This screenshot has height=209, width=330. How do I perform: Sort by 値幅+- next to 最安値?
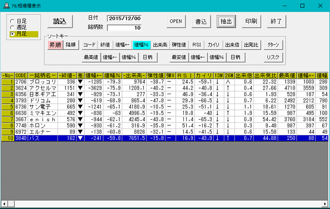tap(198, 57)
